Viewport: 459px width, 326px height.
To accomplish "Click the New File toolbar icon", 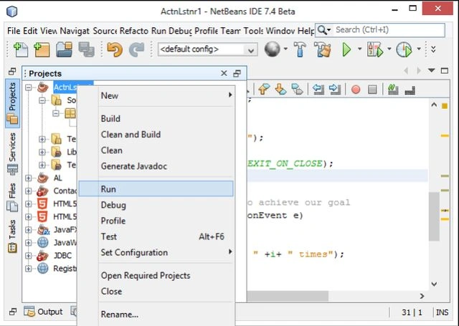I will coord(21,49).
